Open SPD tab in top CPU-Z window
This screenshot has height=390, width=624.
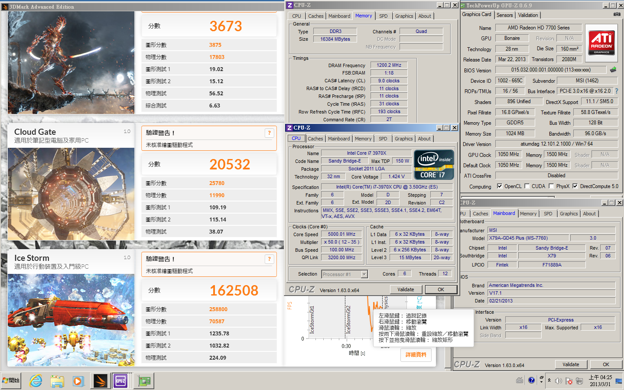[x=383, y=16]
